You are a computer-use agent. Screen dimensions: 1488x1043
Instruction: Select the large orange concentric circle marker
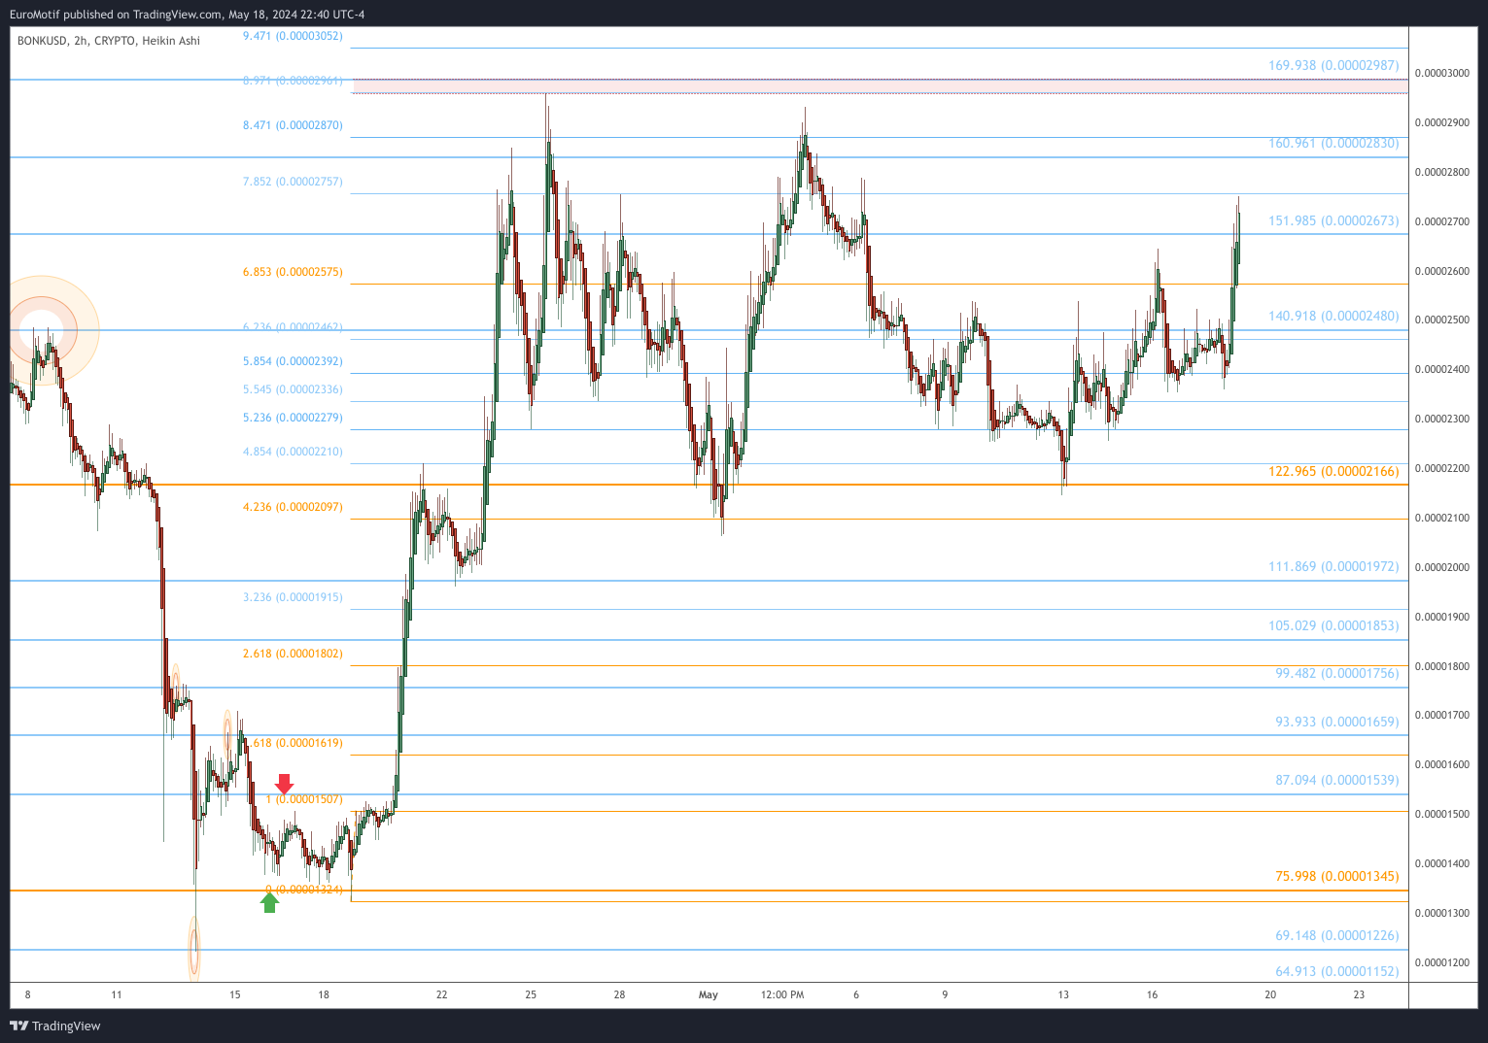(41, 330)
